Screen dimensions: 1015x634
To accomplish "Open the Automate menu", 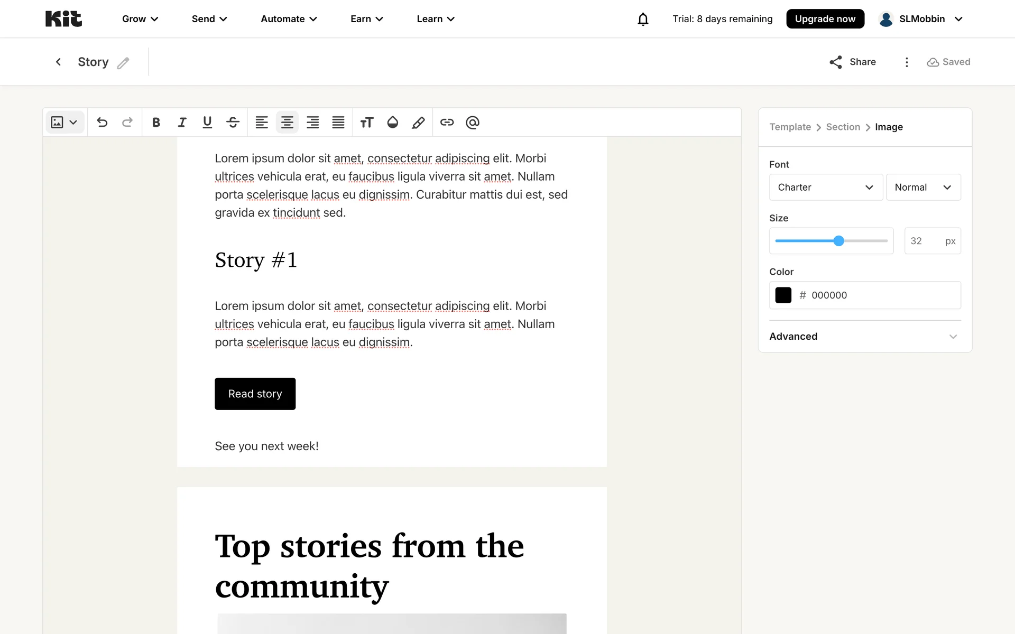I will [289, 19].
